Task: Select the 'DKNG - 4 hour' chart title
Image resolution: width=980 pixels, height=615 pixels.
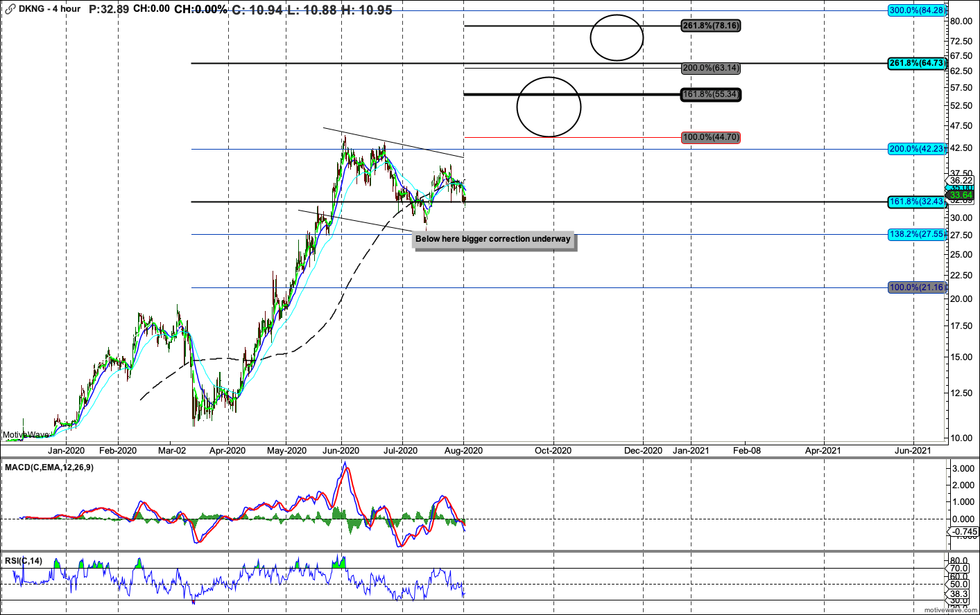Action: pyautogui.click(x=49, y=9)
